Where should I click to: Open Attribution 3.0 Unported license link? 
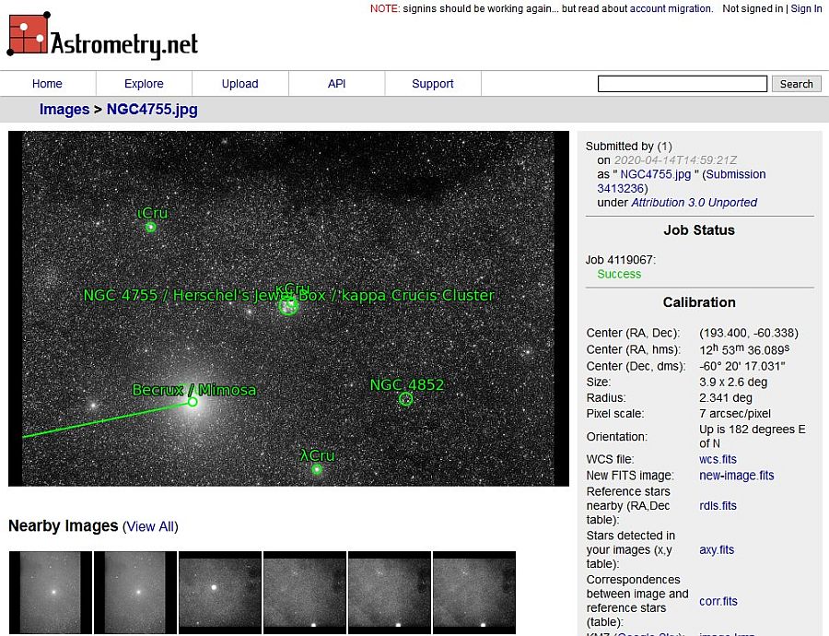694,203
